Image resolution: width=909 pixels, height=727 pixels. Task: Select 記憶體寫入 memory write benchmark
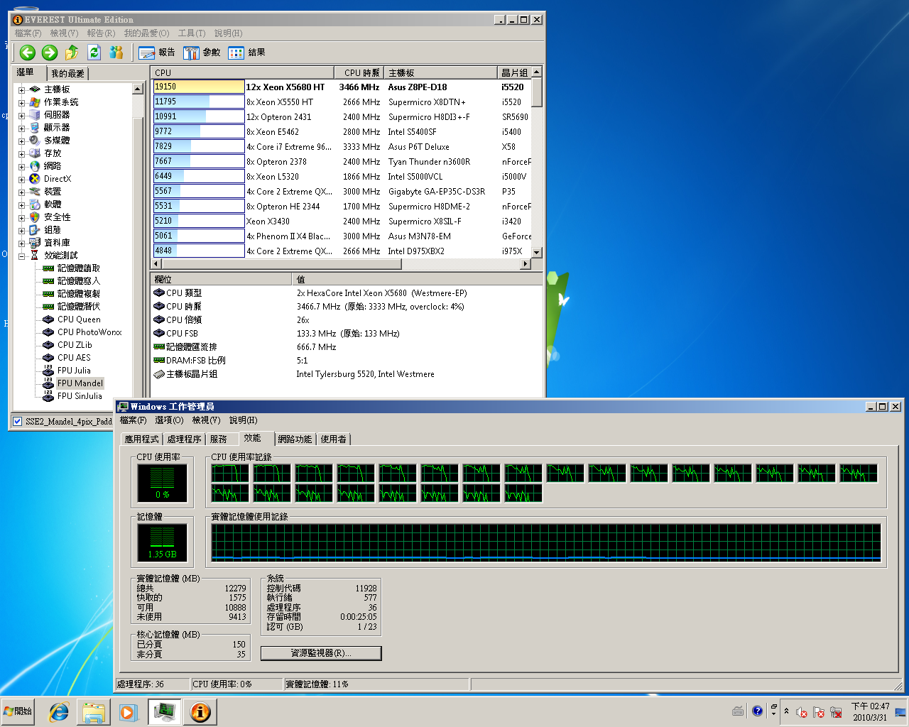tap(79, 281)
